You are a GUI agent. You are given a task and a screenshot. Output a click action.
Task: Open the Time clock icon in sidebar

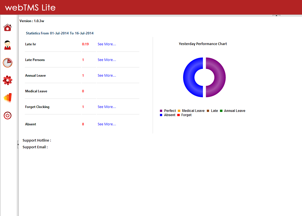point(8,63)
